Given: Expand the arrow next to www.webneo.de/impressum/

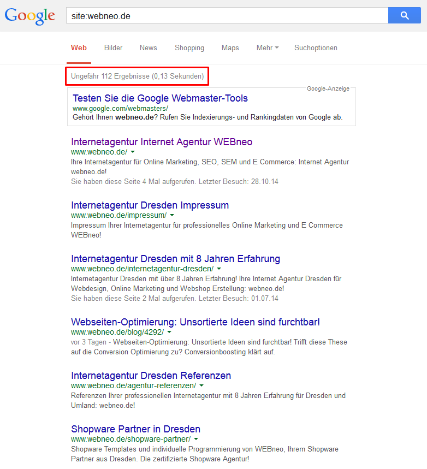Looking at the screenshot, I should point(172,215).
